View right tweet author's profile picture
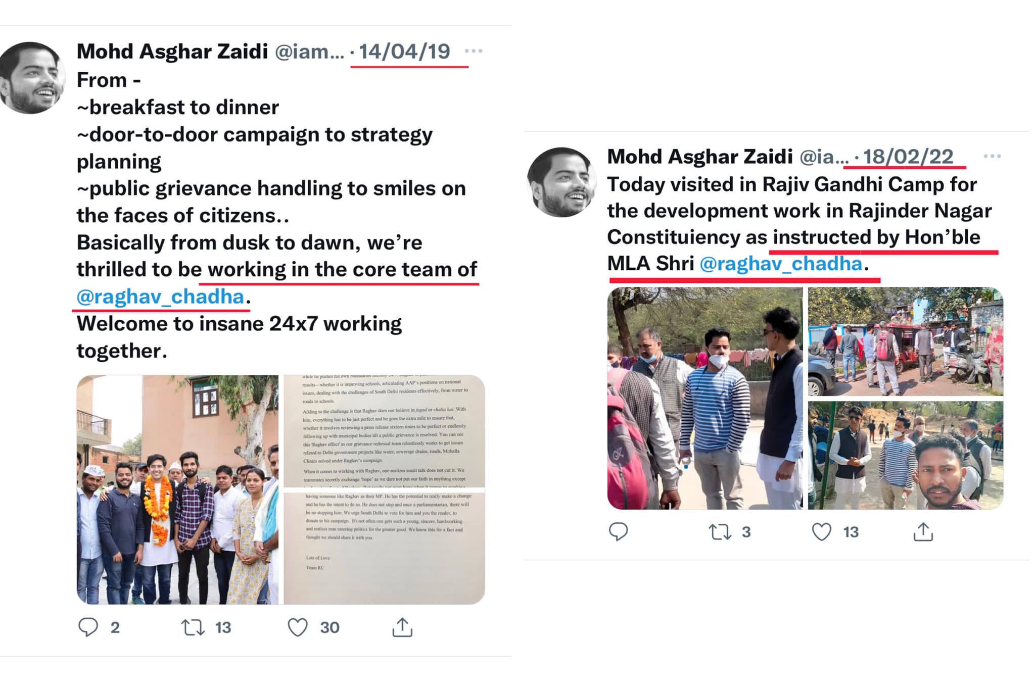 [561, 182]
